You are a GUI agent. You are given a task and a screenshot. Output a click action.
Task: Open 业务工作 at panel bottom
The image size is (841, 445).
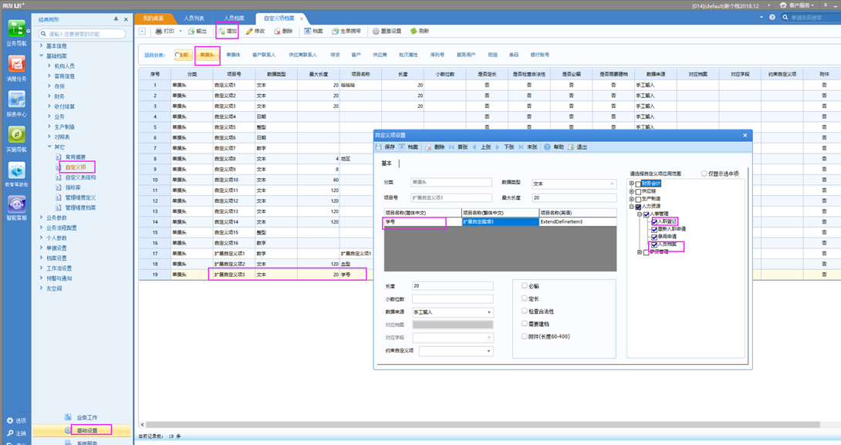pyautogui.click(x=87, y=417)
